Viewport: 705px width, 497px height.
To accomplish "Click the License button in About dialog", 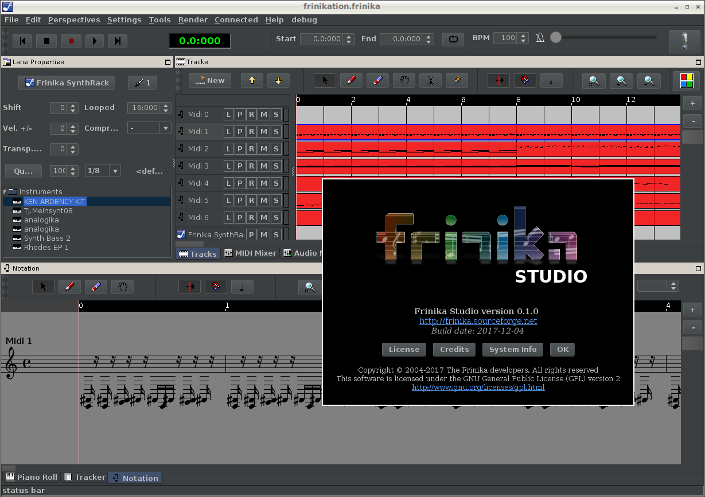I will [x=404, y=349].
